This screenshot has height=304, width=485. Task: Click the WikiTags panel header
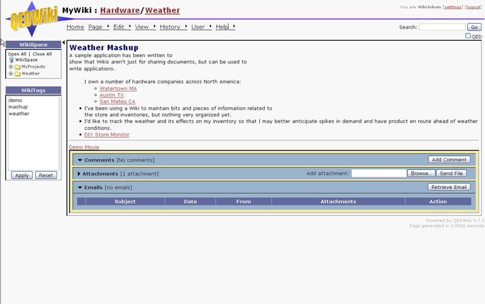coord(33,90)
